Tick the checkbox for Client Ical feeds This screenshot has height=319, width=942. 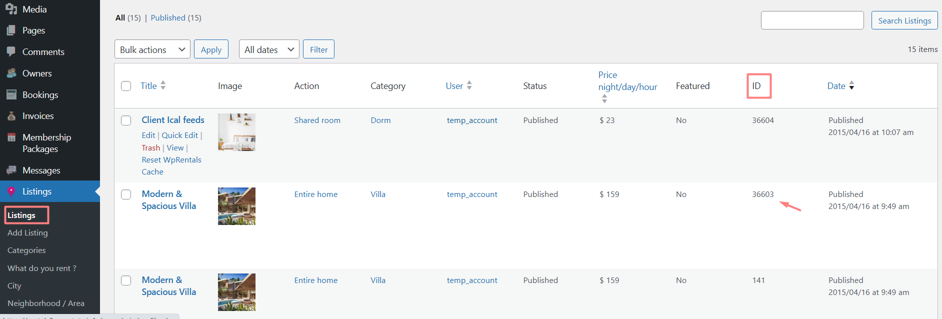click(126, 120)
